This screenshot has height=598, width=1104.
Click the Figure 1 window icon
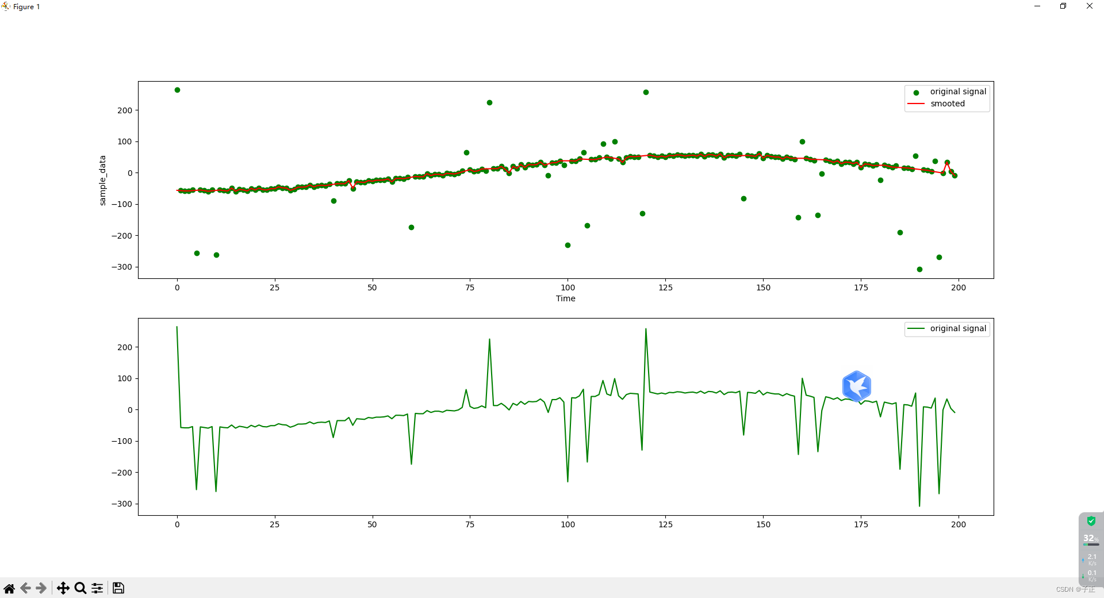tap(6, 6)
